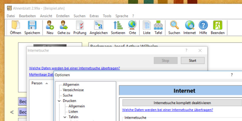
Task: Exit with the Beenden icon
Action: [217, 28]
